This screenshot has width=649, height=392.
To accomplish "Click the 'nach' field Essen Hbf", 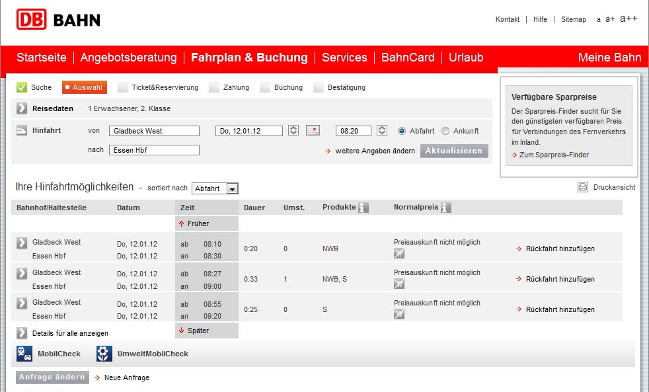I will pyautogui.click(x=154, y=150).
